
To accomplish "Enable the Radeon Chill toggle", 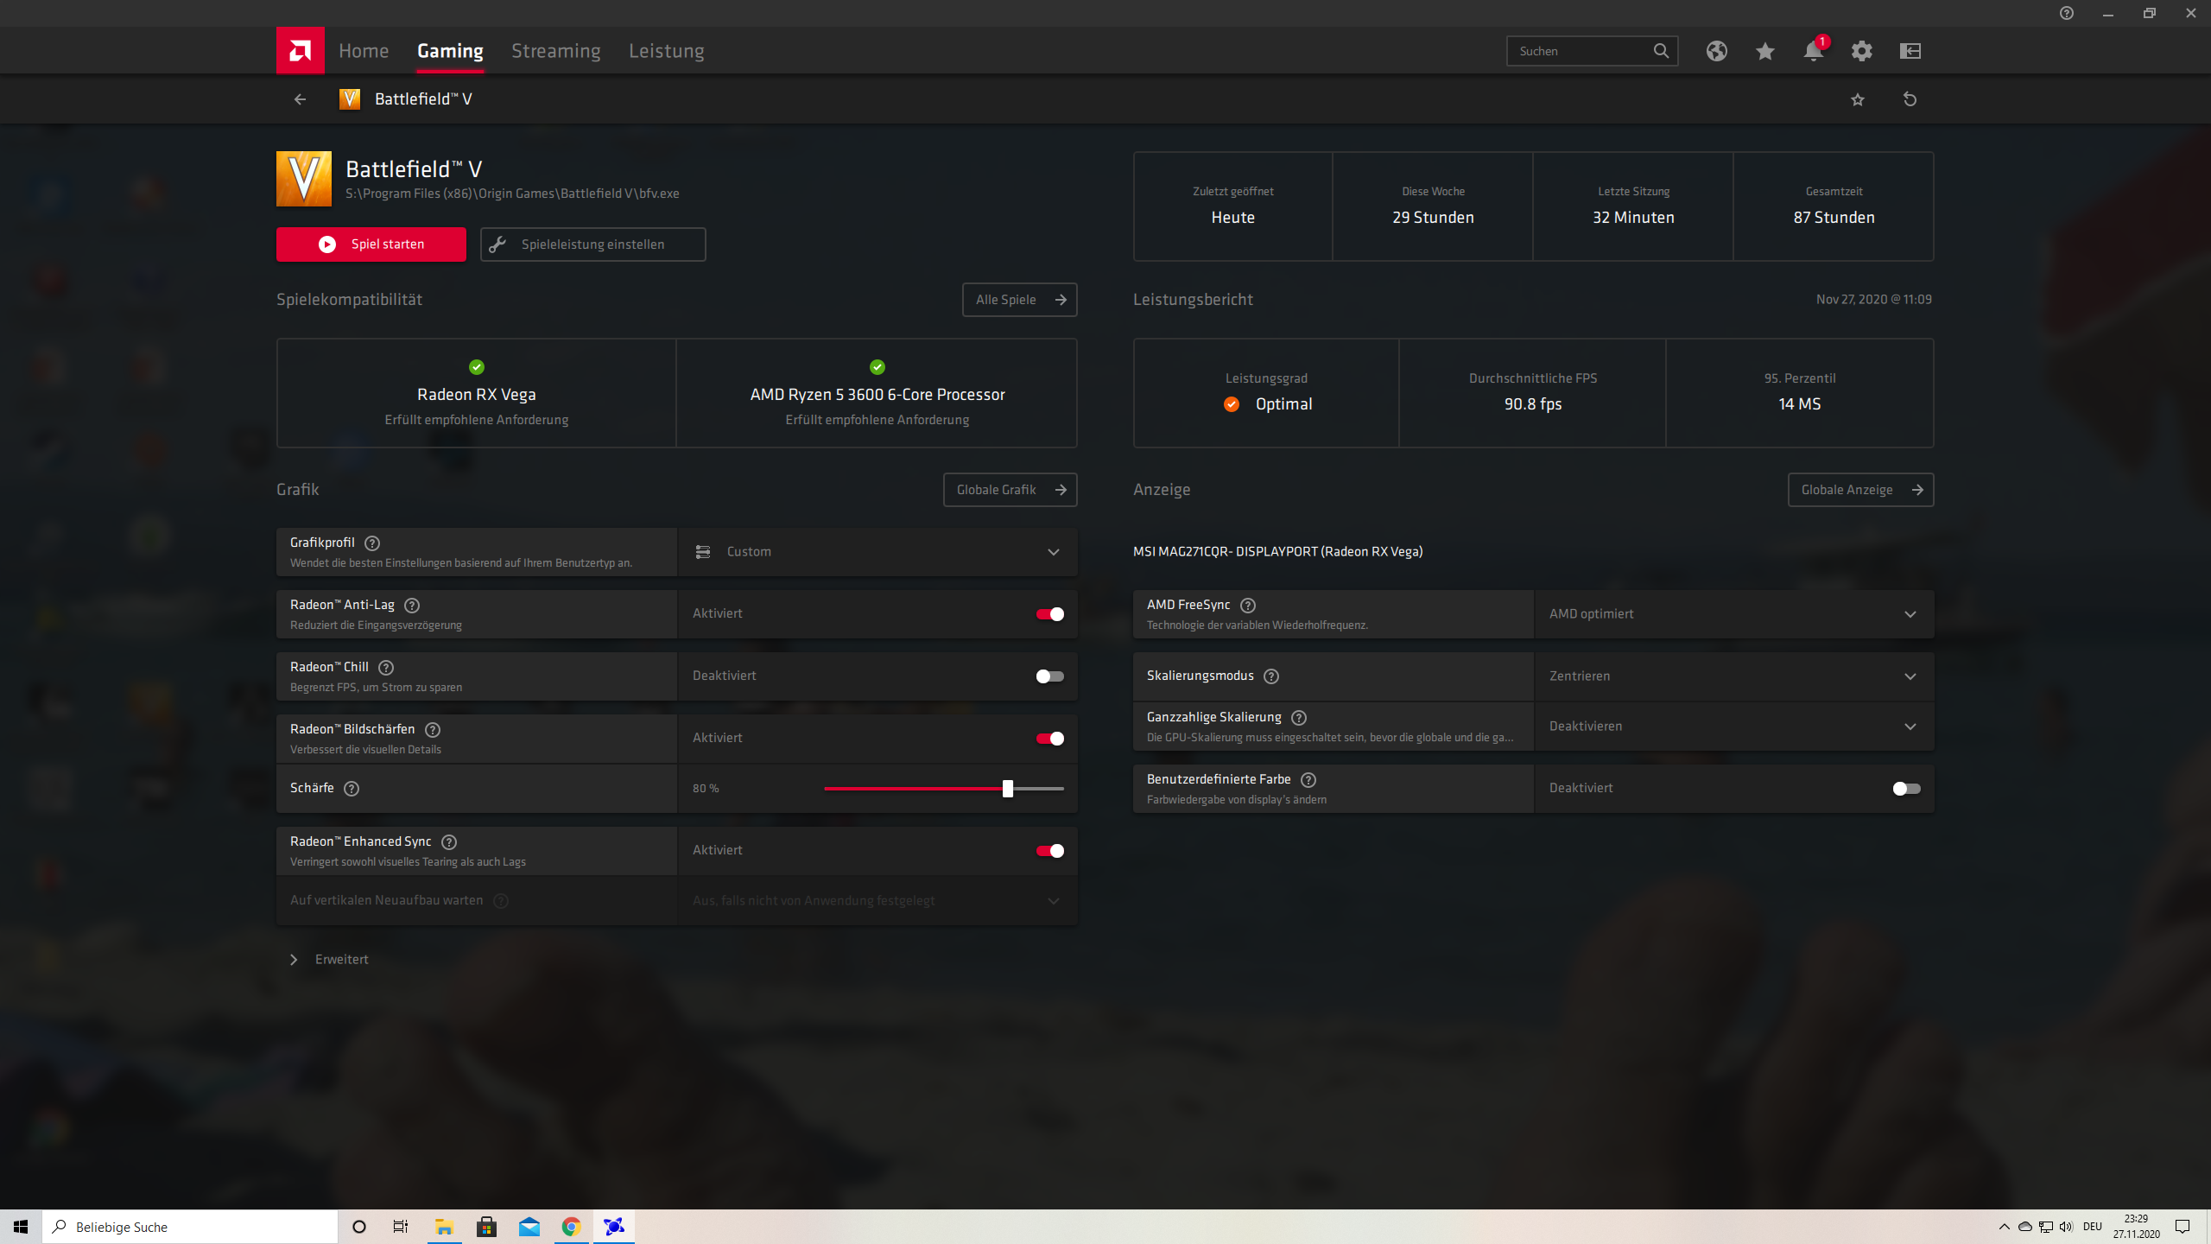I will tap(1049, 676).
